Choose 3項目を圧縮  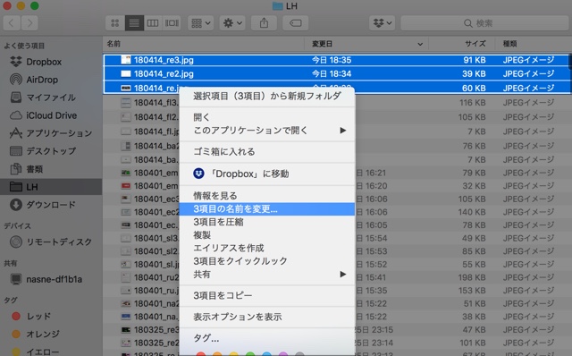coord(267,222)
